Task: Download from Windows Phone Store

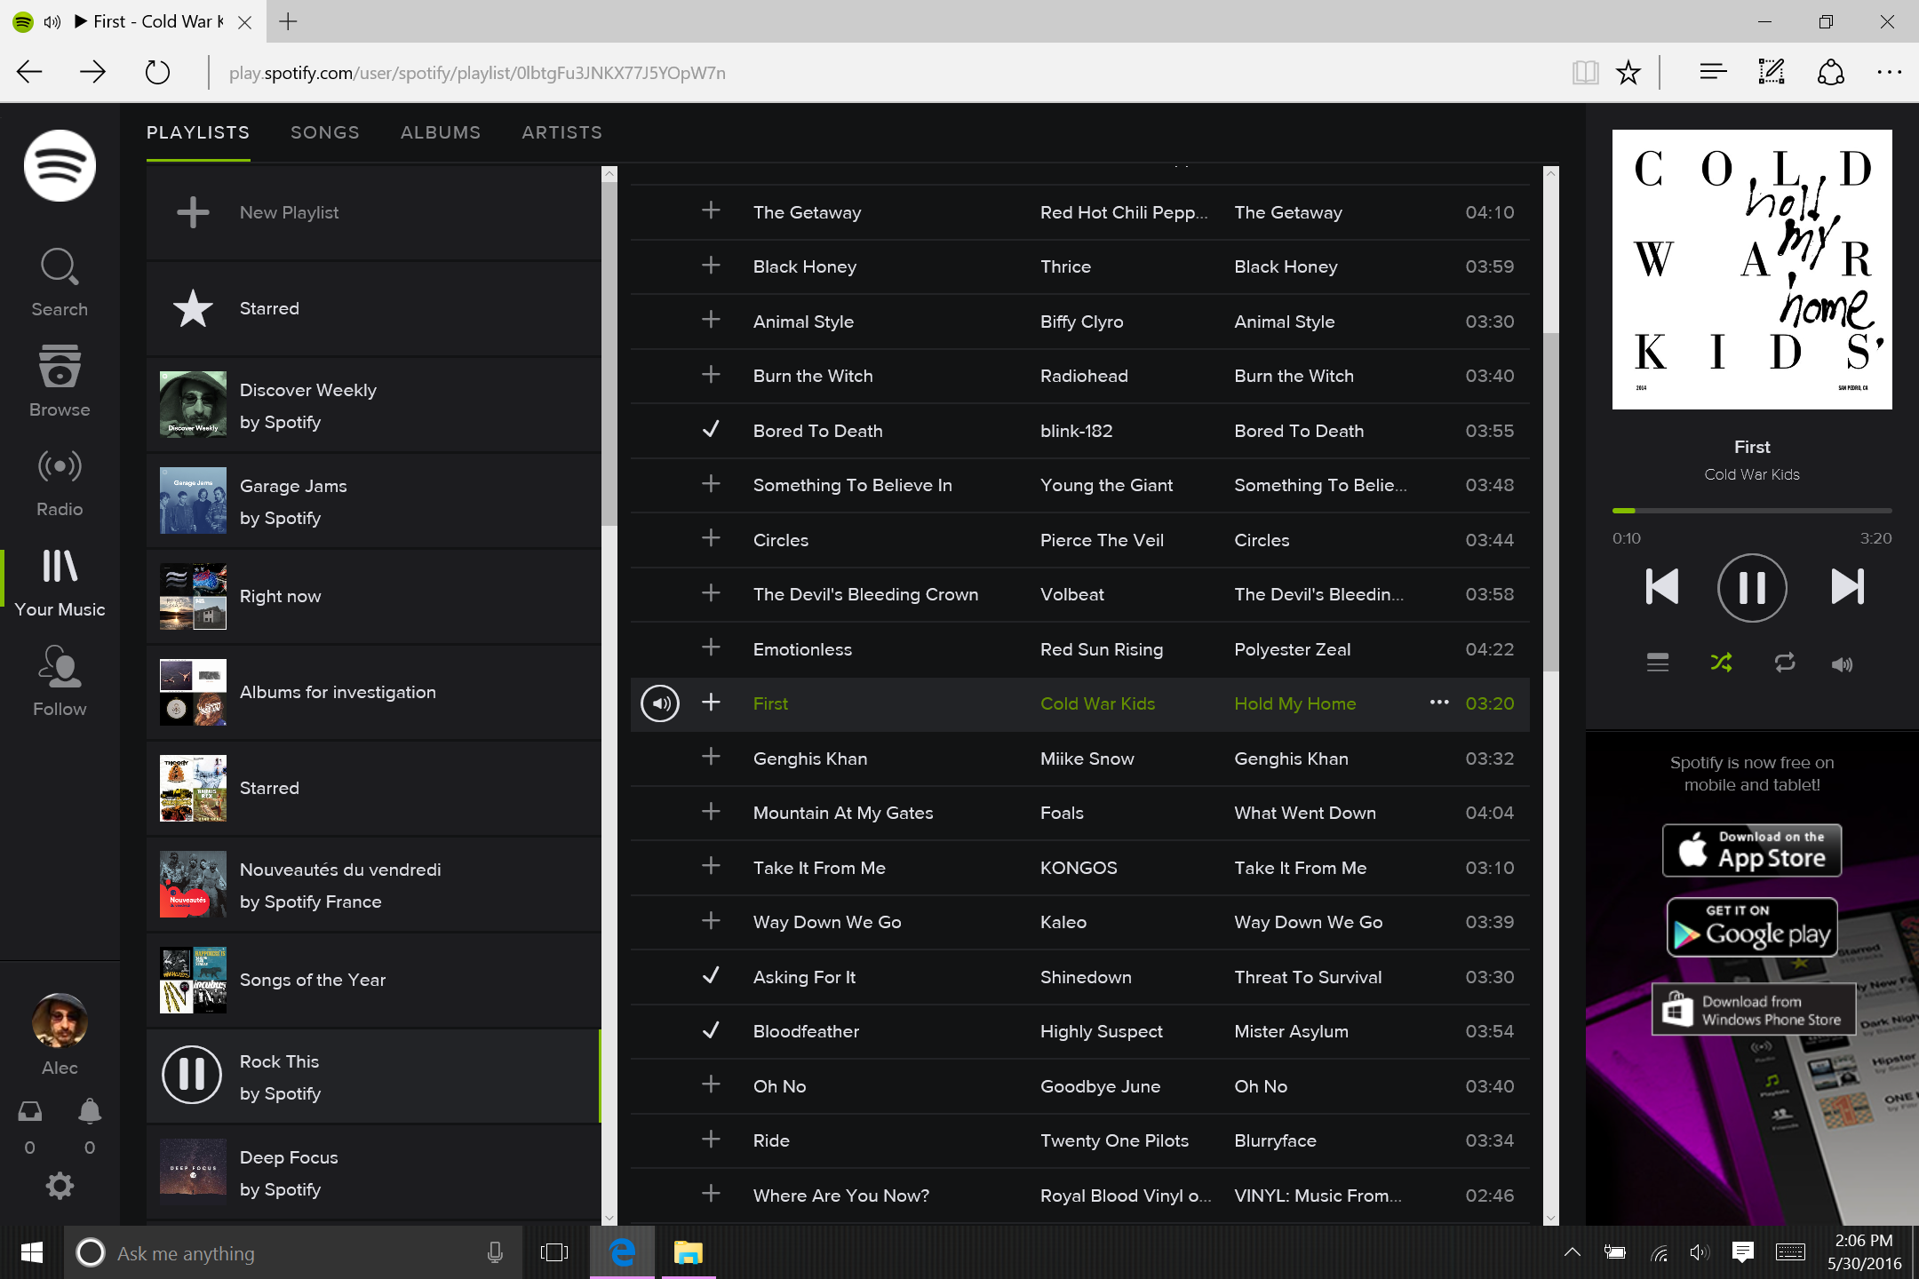Action: tap(1754, 1009)
